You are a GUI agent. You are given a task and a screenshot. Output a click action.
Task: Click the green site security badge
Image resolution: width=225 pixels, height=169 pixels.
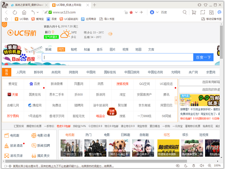coord(50,12)
